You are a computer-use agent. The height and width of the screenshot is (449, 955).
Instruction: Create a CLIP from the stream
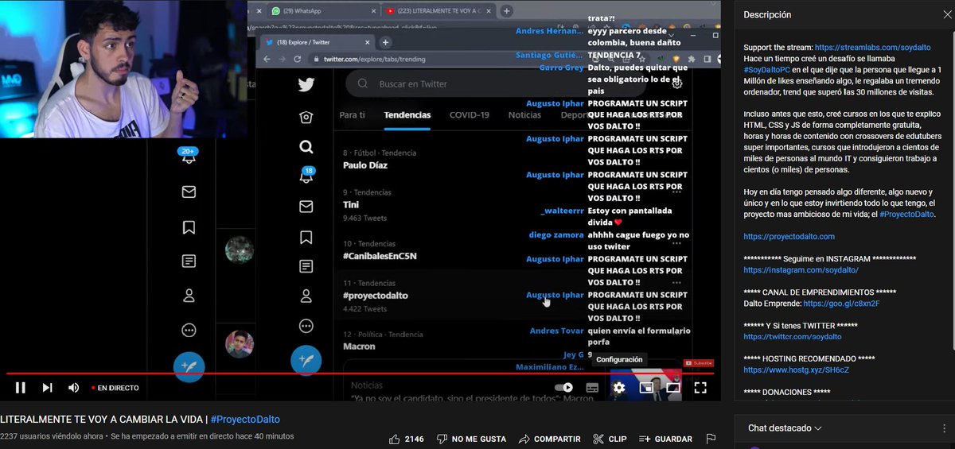pos(610,439)
